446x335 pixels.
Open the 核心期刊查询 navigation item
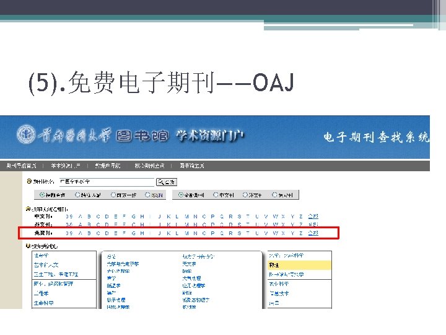pyautogui.click(x=150, y=166)
